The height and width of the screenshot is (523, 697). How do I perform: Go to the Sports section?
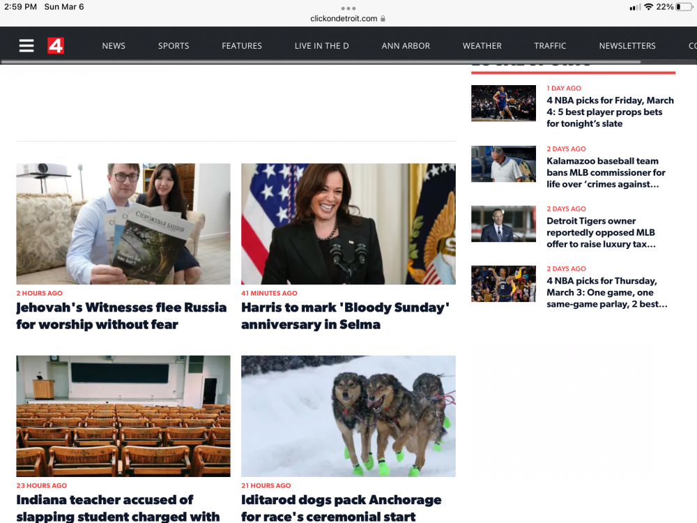pos(174,45)
